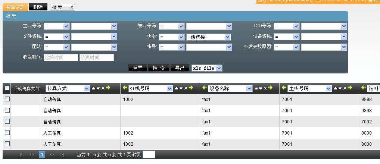
Task: Click the 删除 tab button
Action: (38, 7)
